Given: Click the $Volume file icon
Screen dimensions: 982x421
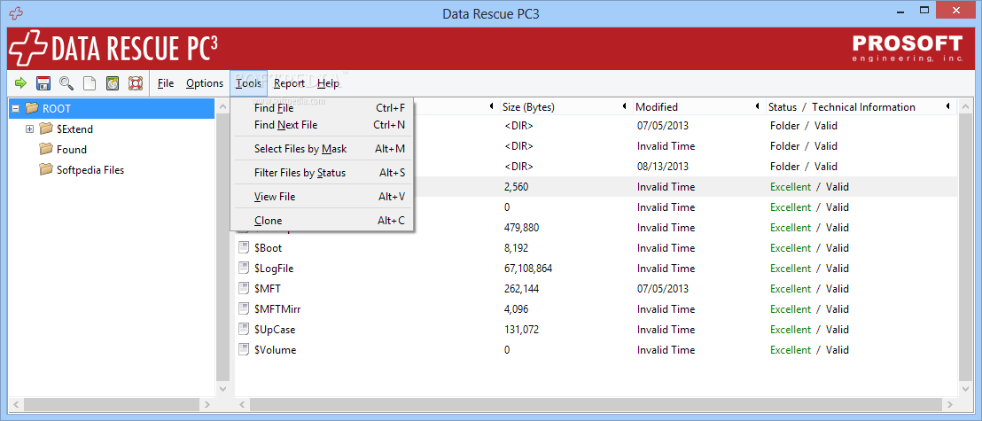Looking at the screenshot, I should tap(244, 349).
